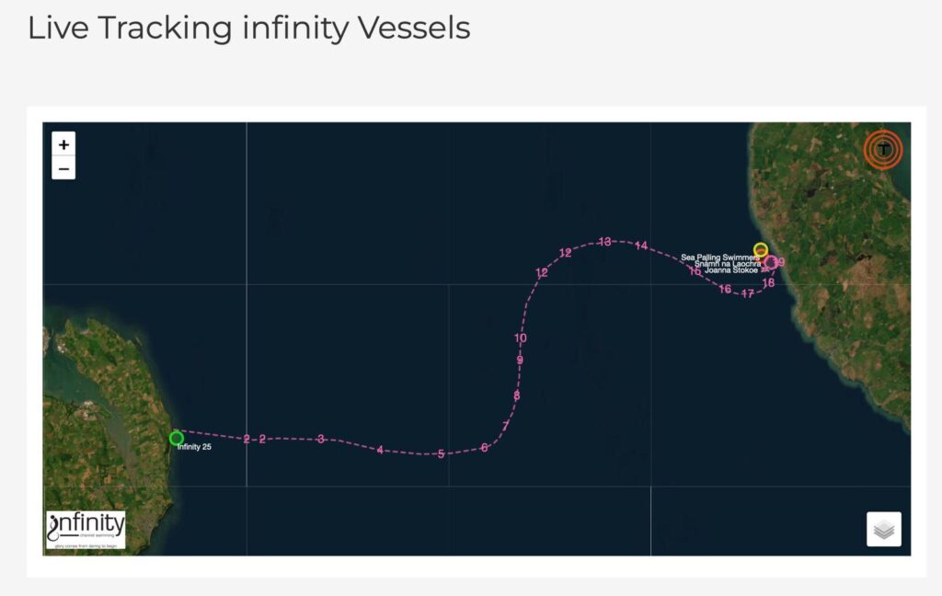Select track waypoint 10
Image resolution: width=942 pixels, height=596 pixels.
(521, 338)
